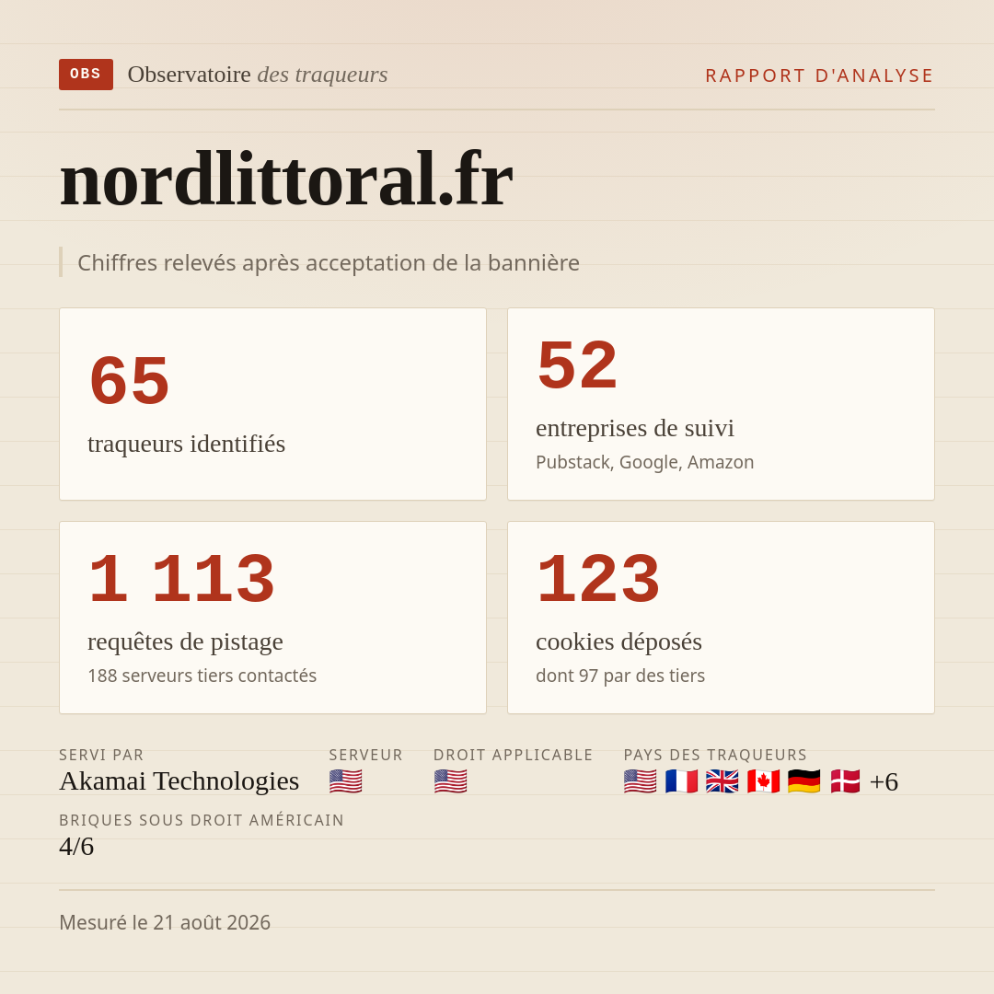Click 'Pubstack, Google, Amazon' company list
The width and height of the screenshot is (994, 994).
coord(644,462)
